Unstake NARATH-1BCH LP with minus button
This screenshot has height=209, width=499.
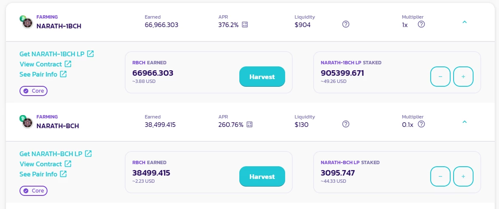(440, 77)
